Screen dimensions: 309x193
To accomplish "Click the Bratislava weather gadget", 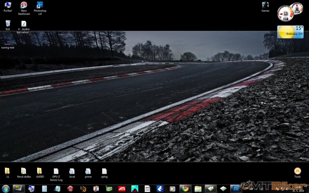I will tap(290, 32).
